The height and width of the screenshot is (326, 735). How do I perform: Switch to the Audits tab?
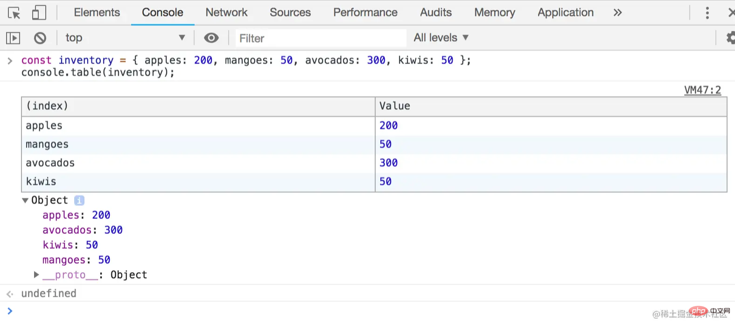click(x=436, y=13)
